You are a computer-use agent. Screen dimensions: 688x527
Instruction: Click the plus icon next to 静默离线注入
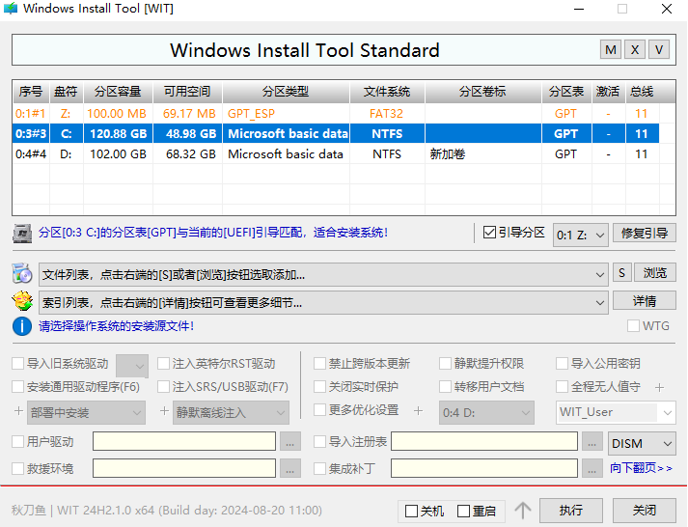coord(164,411)
